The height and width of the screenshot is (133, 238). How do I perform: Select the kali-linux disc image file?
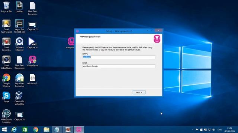[x=32, y=79]
